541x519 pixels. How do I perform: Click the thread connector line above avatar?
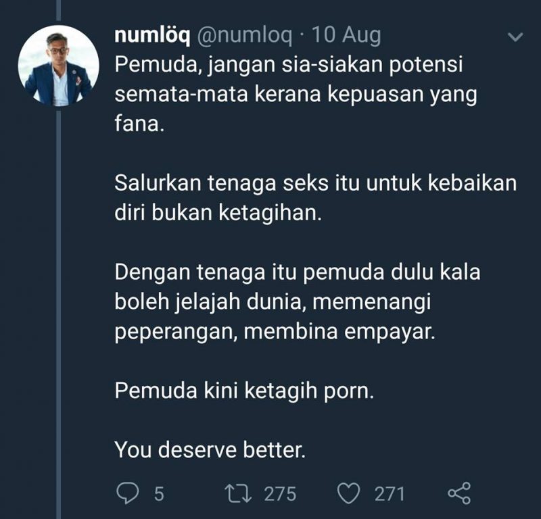coord(59,10)
